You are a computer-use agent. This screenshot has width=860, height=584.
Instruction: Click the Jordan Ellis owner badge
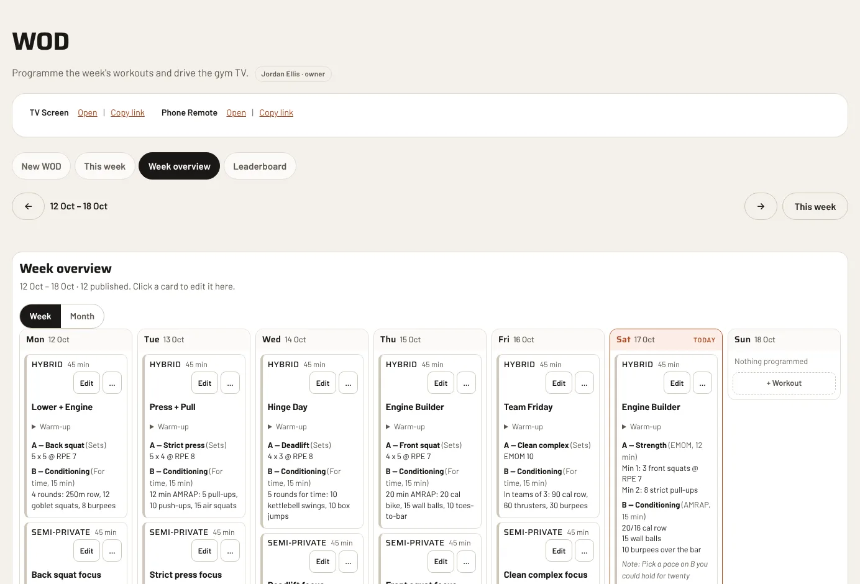click(293, 74)
